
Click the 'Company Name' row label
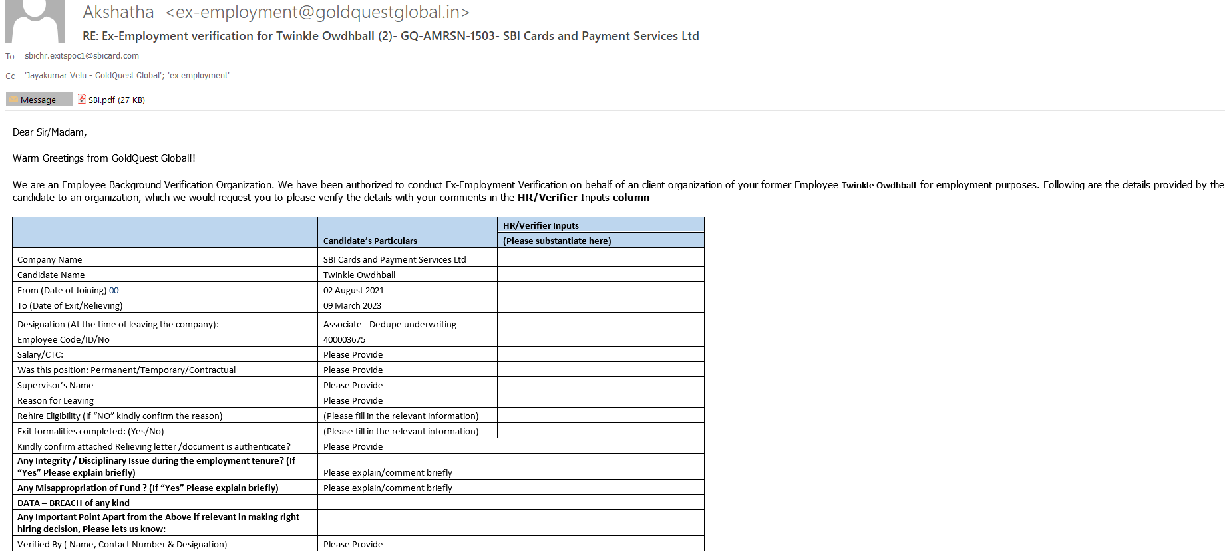coord(50,259)
